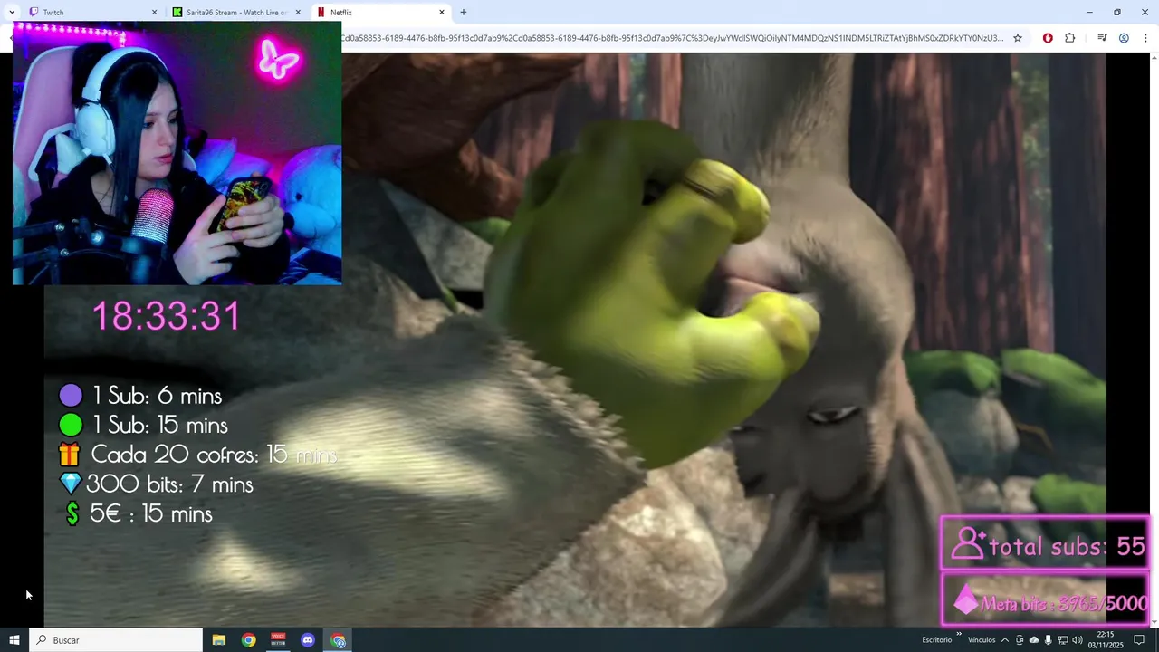Click the Netflix URL address bar
Screen dimensions: 1159x652
pos(672,38)
